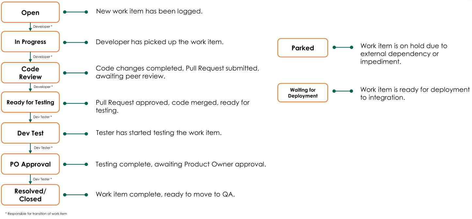Select the Parked status box

tap(303, 48)
